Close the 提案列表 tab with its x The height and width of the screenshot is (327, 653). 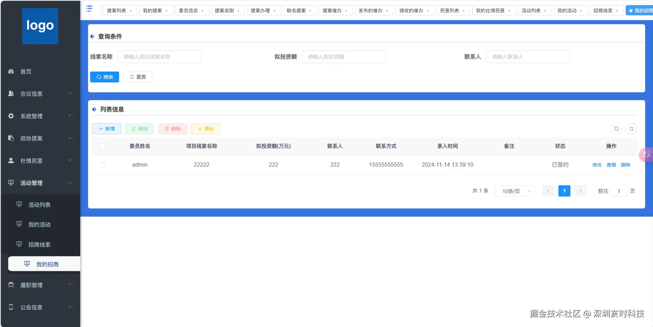131,11
